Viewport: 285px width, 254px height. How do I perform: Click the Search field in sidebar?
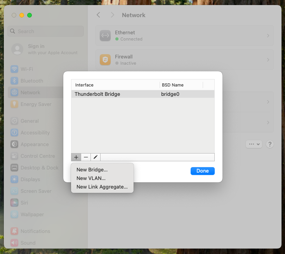point(46,31)
